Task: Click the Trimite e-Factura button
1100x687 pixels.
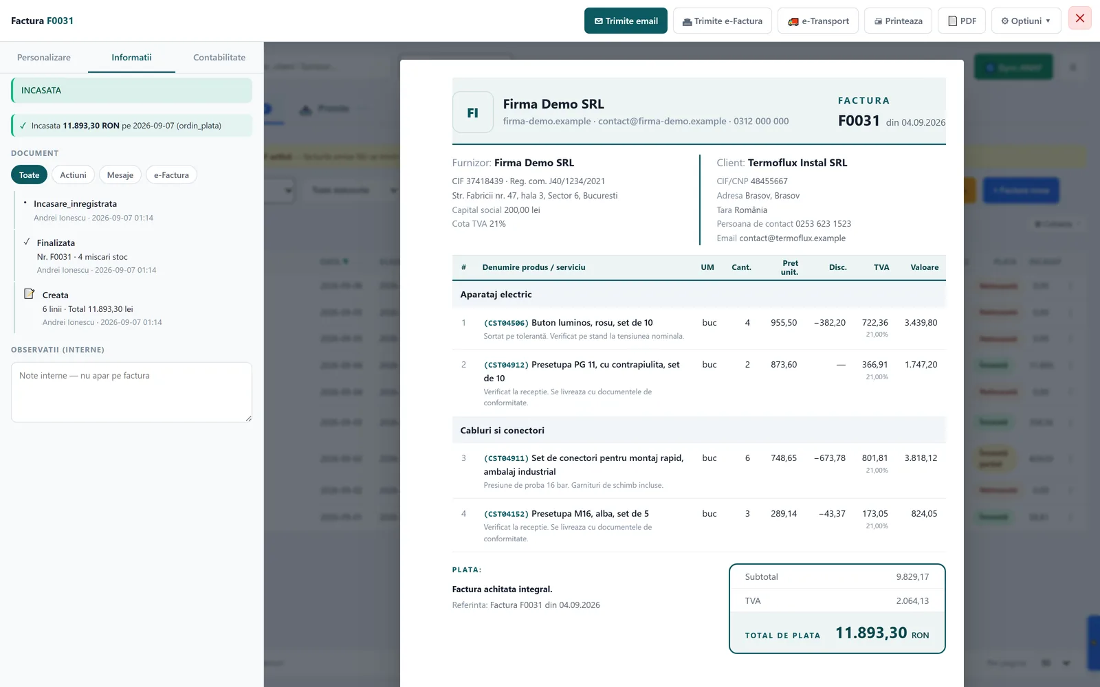Action: [723, 21]
